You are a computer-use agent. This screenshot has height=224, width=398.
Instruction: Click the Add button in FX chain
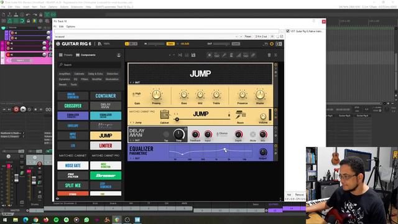(289, 195)
